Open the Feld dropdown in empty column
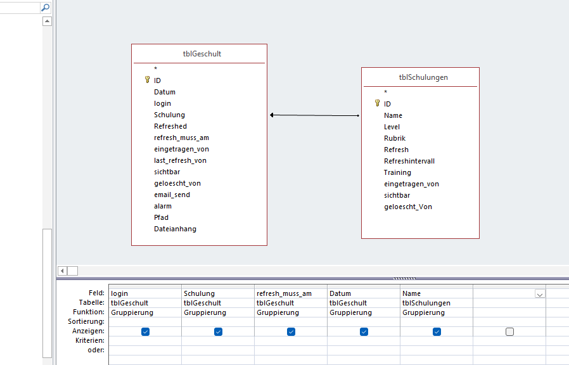569x365 pixels. tap(540, 294)
